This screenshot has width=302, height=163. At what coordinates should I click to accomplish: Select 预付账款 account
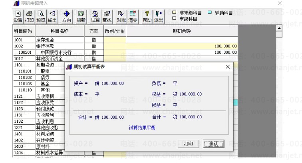point(45,109)
